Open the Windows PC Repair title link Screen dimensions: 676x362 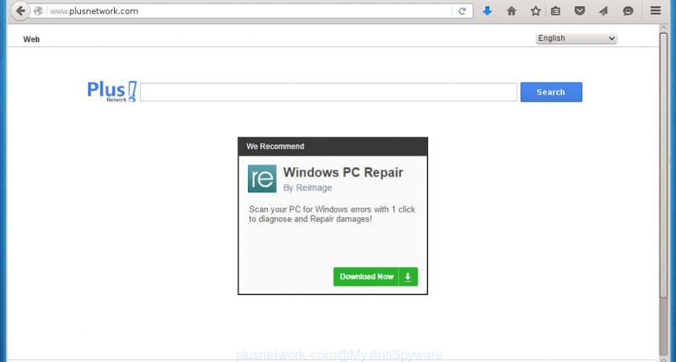343,173
